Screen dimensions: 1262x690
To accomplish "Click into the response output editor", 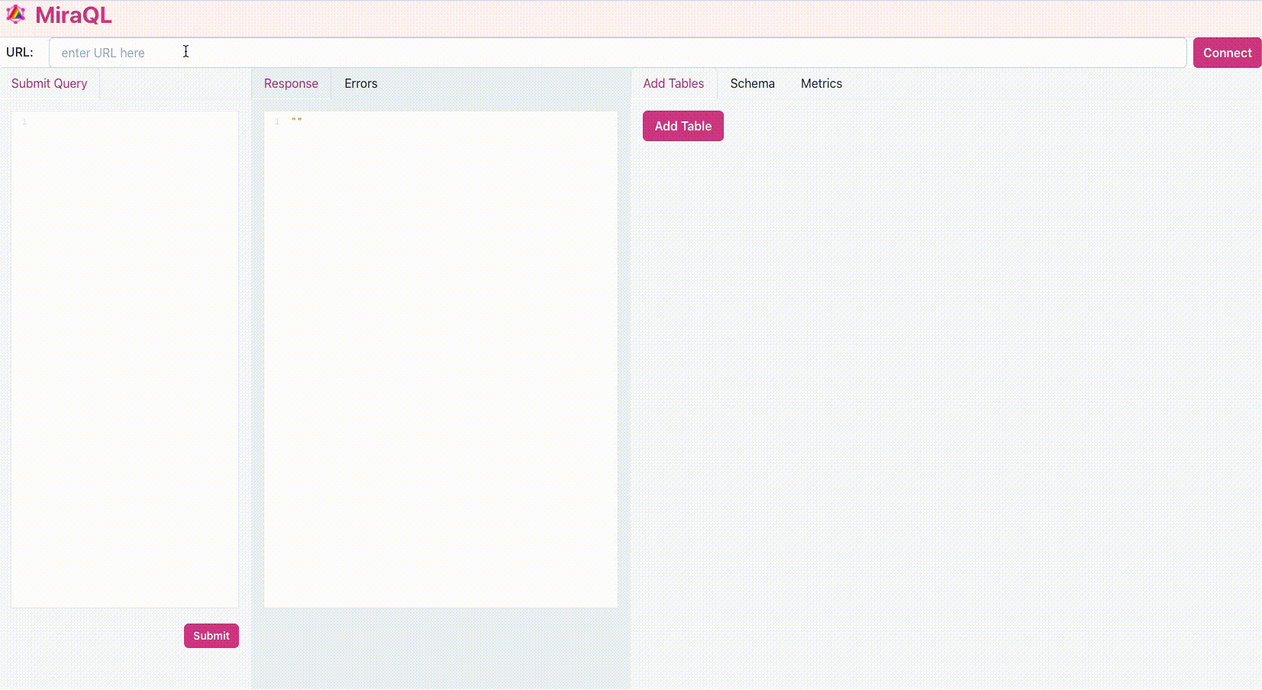I will (x=441, y=360).
